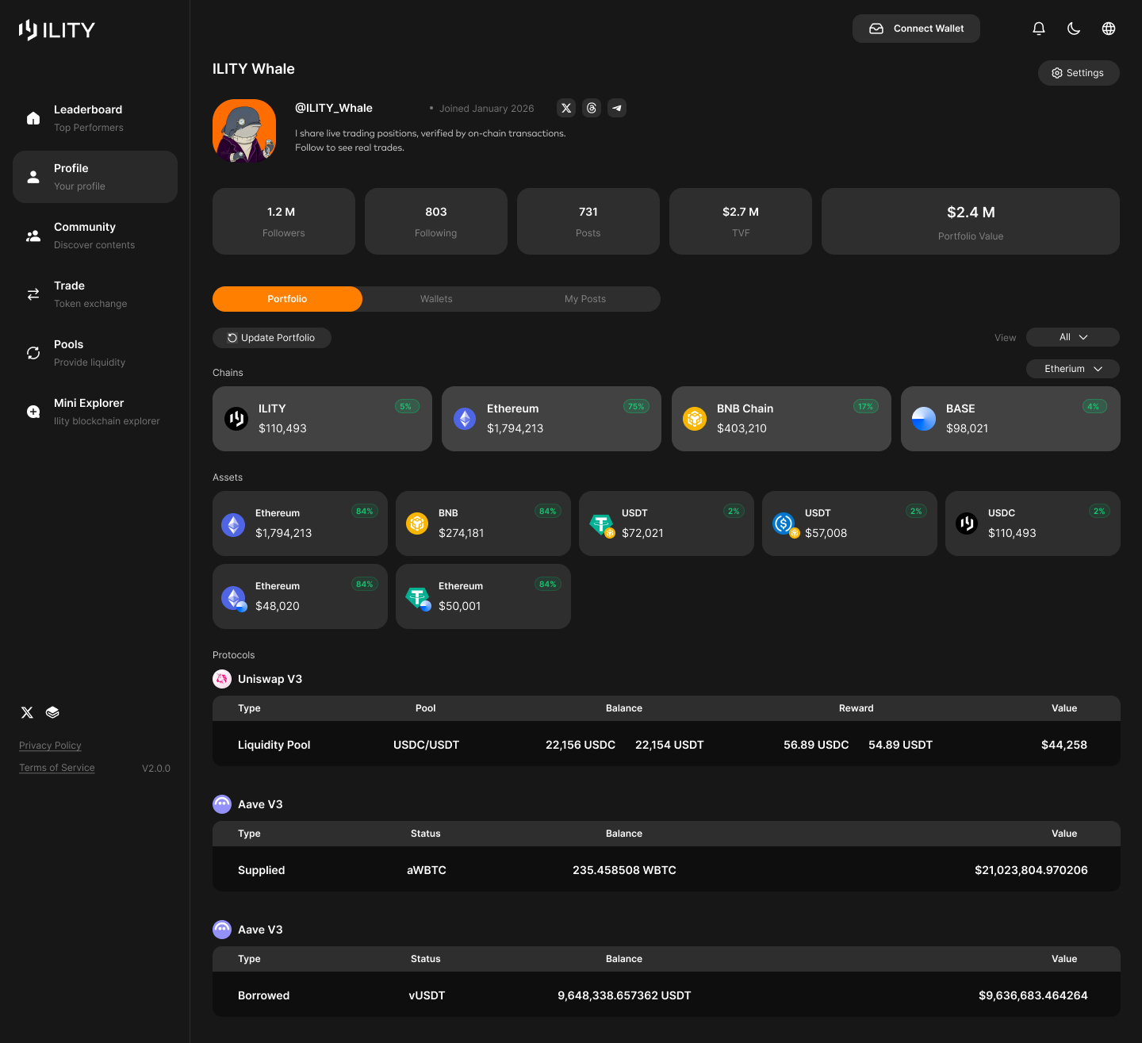Click the USDT $72,021 Tether icon
1142x1043 pixels.
click(x=602, y=525)
